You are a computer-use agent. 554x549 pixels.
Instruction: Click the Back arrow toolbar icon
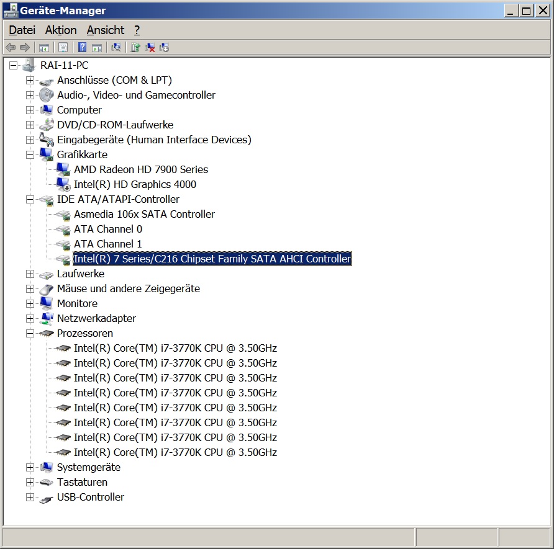tap(11, 47)
